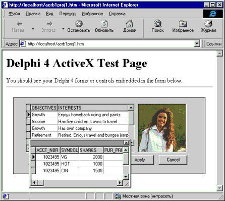
Task: Click the local intranet zone icon
Action: 118,196
